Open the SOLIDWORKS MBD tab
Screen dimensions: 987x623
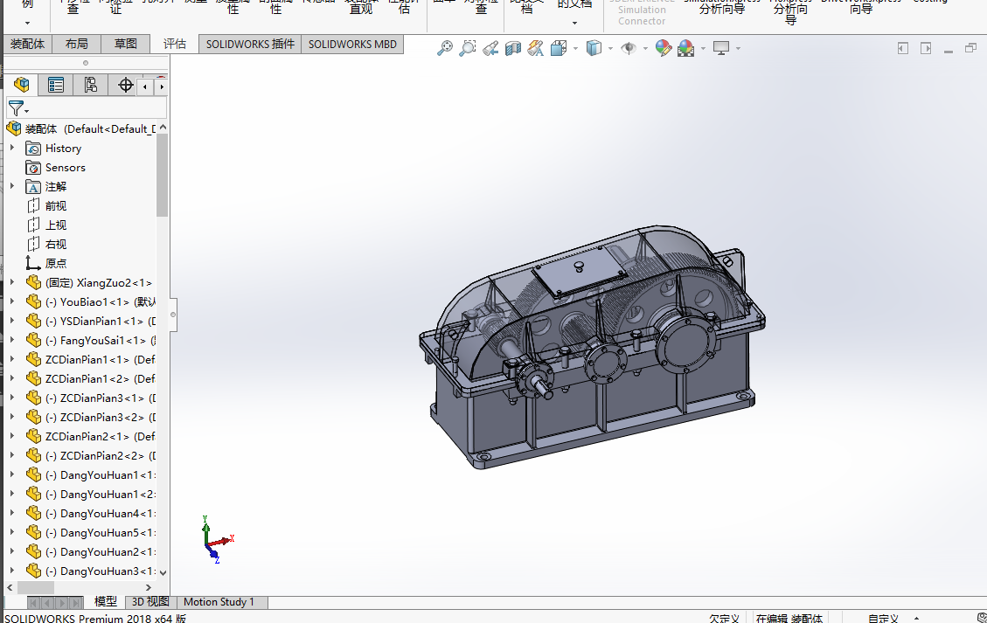point(352,44)
